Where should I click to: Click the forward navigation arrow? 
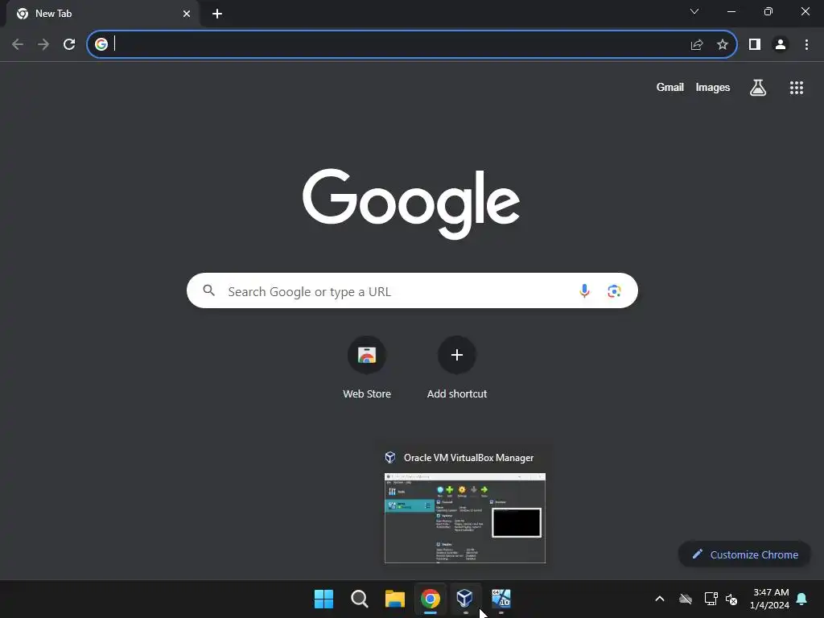click(43, 44)
